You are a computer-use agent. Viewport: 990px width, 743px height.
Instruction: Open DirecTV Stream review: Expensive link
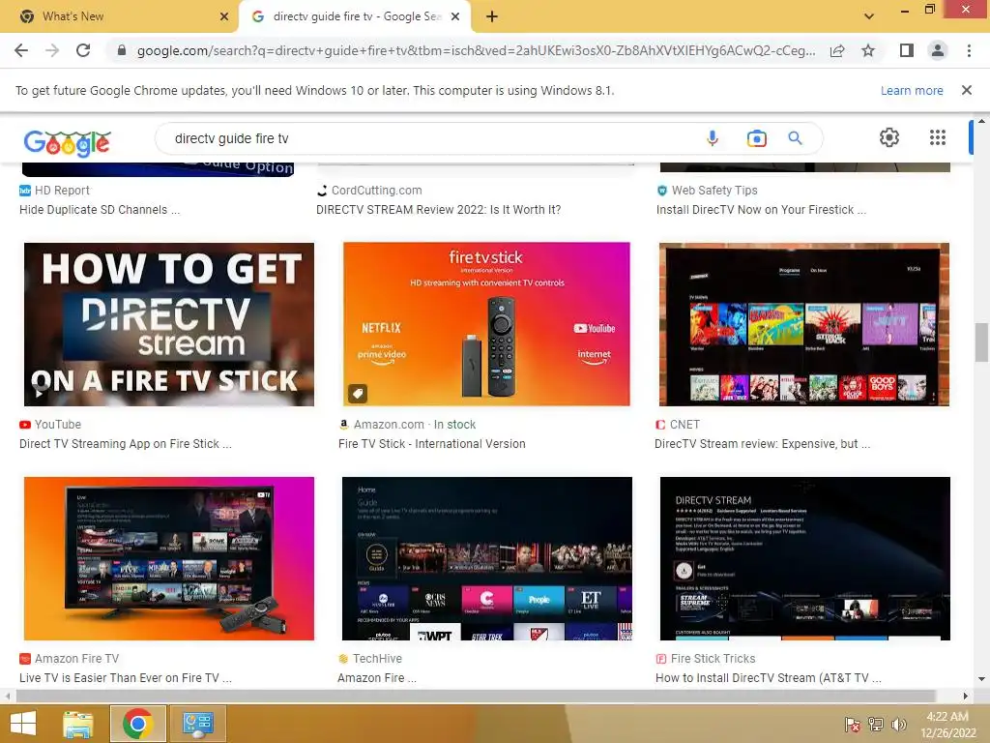pyautogui.click(x=762, y=443)
